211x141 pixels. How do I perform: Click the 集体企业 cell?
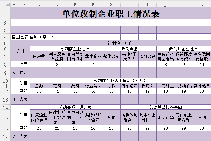tap(93, 56)
